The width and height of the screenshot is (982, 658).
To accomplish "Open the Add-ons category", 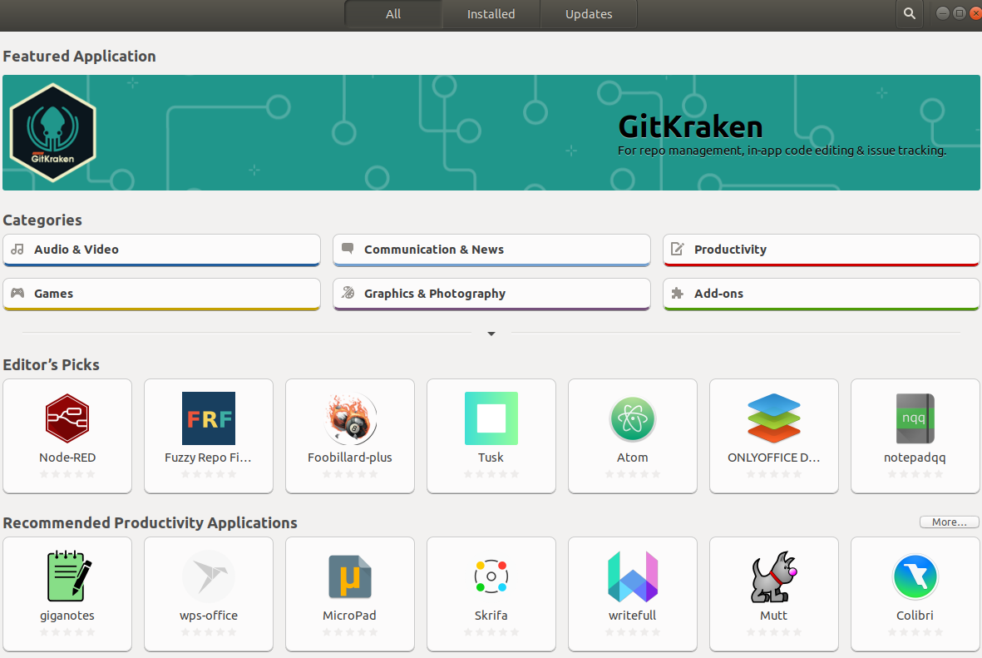I will (x=821, y=294).
